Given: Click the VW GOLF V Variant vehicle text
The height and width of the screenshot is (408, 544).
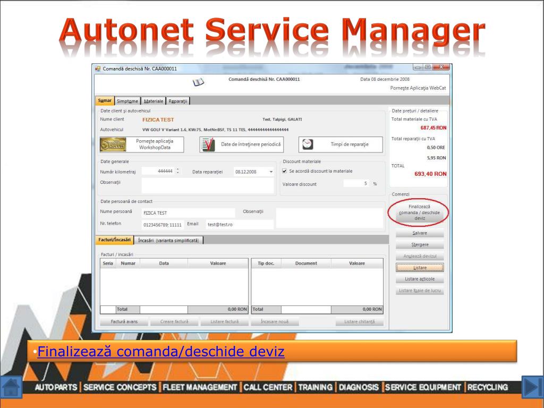Looking at the screenshot, I should pos(215,130).
